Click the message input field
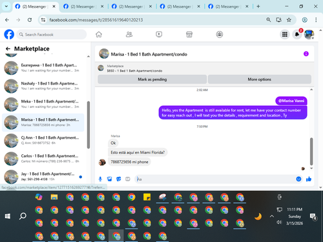The image size is (323, 242). click(x=215, y=179)
